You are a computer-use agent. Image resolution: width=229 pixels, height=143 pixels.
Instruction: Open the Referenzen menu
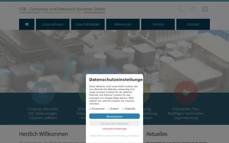123,24
